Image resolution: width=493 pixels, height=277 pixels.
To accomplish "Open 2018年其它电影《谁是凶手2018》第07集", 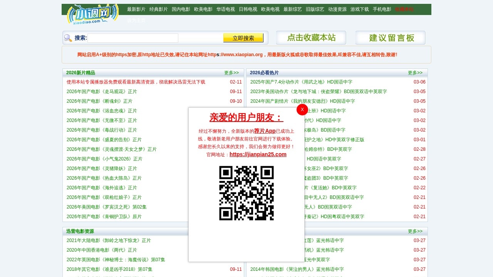I will point(109,269).
